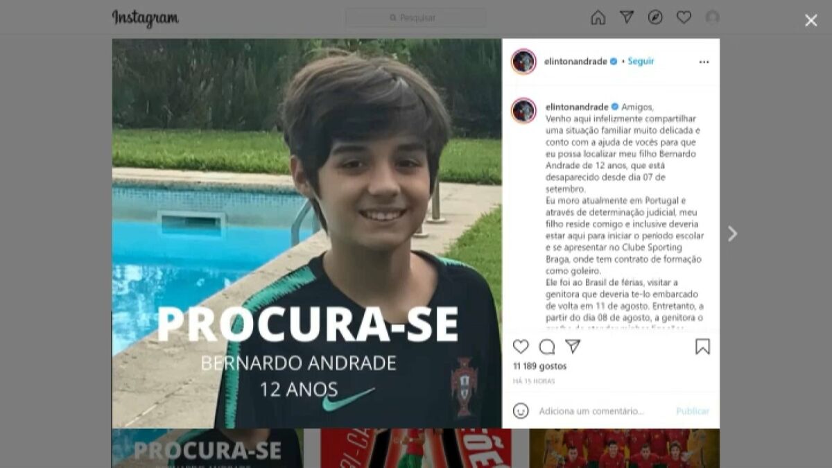Close the post overlay with X

[x=811, y=21]
